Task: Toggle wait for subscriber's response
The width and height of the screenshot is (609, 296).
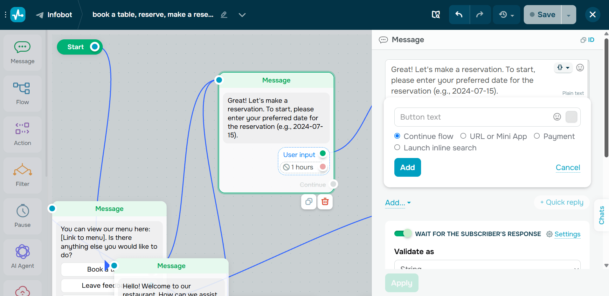Action: click(x=403, y=234)
